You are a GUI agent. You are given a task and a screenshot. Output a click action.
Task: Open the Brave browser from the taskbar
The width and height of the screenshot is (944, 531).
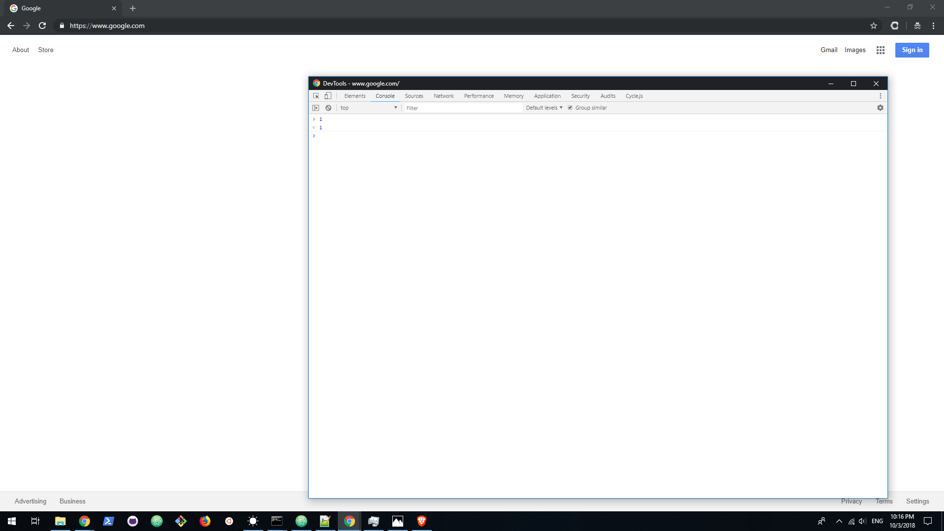click(421, 521)
